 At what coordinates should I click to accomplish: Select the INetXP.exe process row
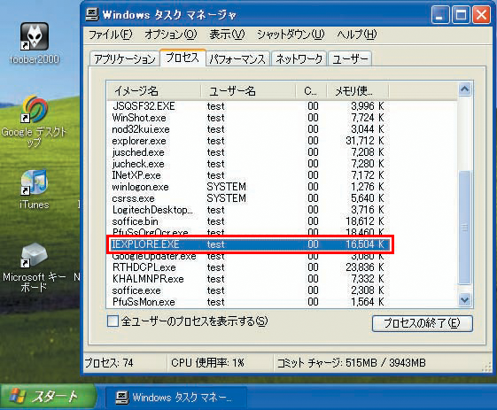tap(249, 175)
